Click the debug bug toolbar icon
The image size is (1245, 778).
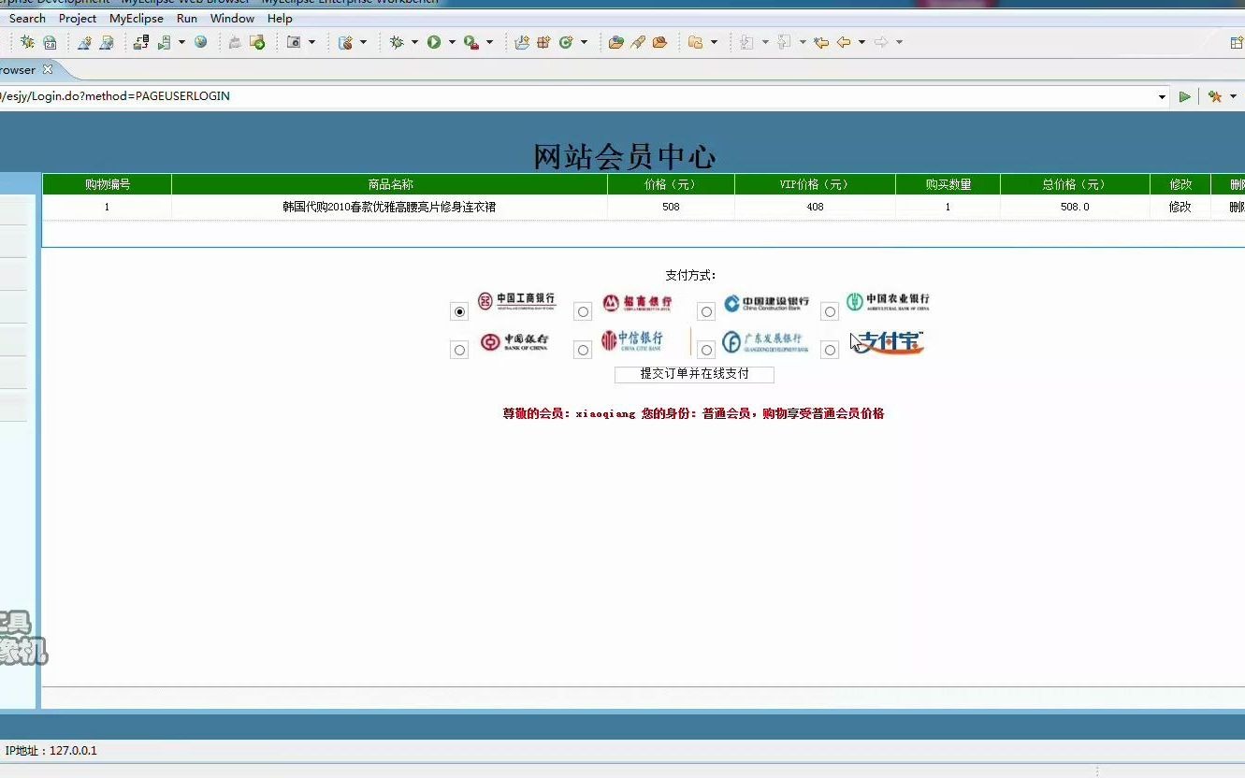pos(397,42)
